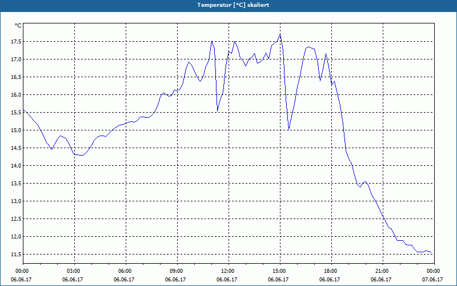457x286 pixels.
Task: Choose the 12,0 y-axis value
Action: click(16, 237)
